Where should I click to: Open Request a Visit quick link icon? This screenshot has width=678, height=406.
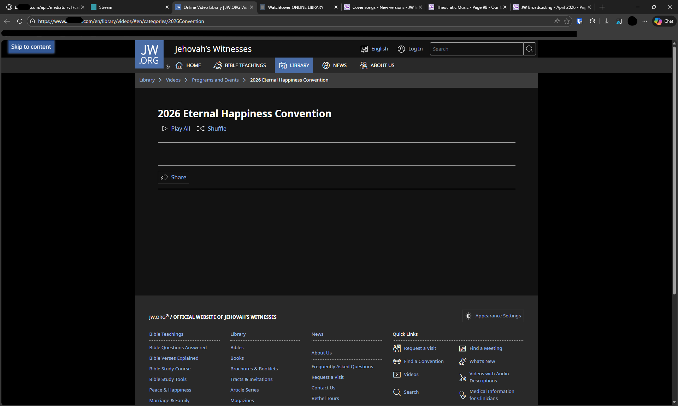397,348
